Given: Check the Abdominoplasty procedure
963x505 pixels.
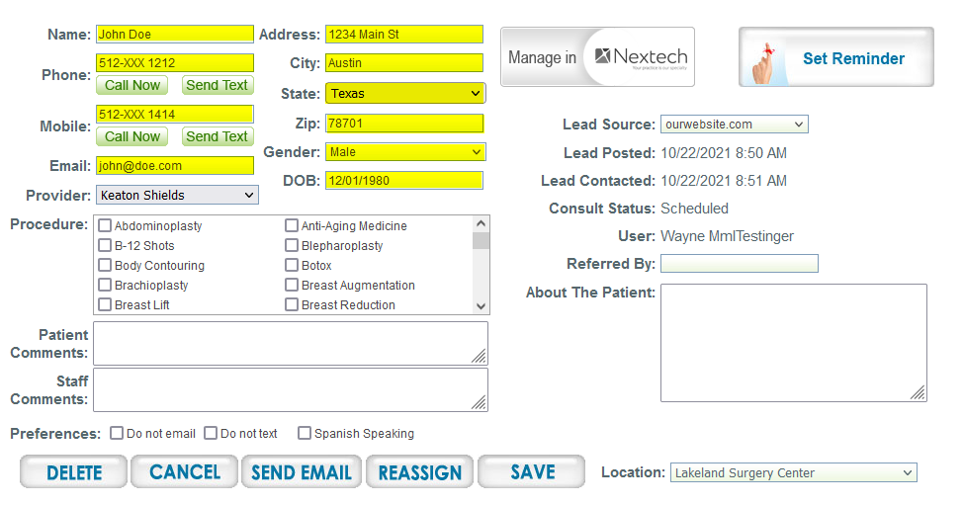Looking at the screenshot, I should 105,226.
